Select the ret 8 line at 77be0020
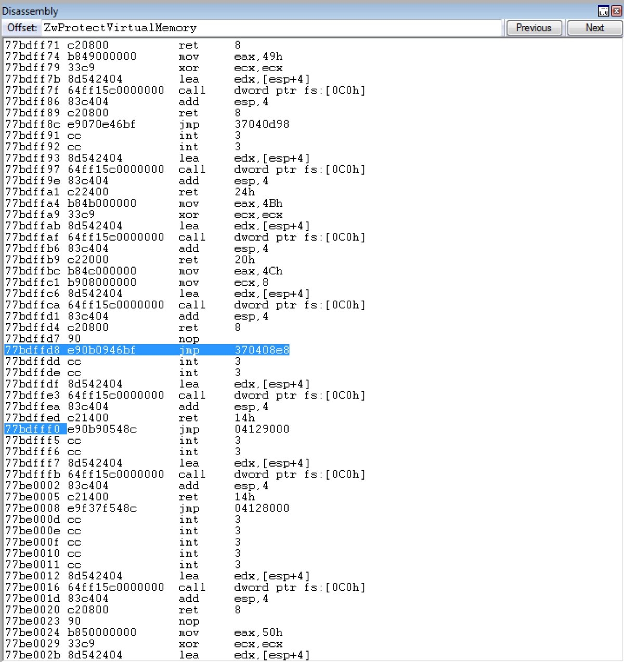Screen dimensions: 624x662 point(123,610)
